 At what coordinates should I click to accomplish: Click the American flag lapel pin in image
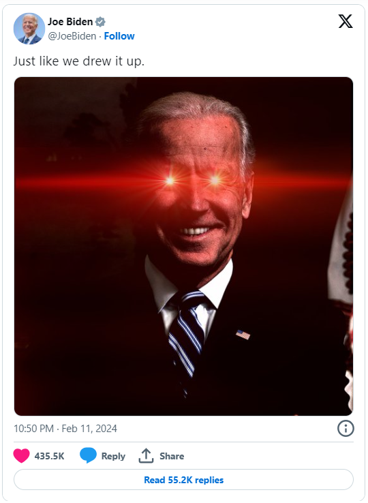243,335
